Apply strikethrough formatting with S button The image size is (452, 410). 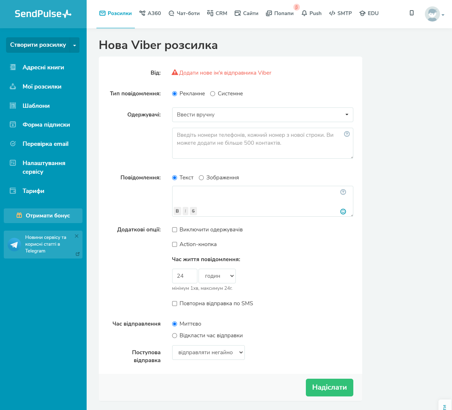click(193, 211)
